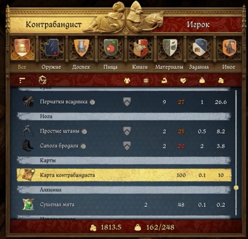This screenshot has width=248, height=239.
Task: Sort by weight bag column icon
Action: (202, 81)
